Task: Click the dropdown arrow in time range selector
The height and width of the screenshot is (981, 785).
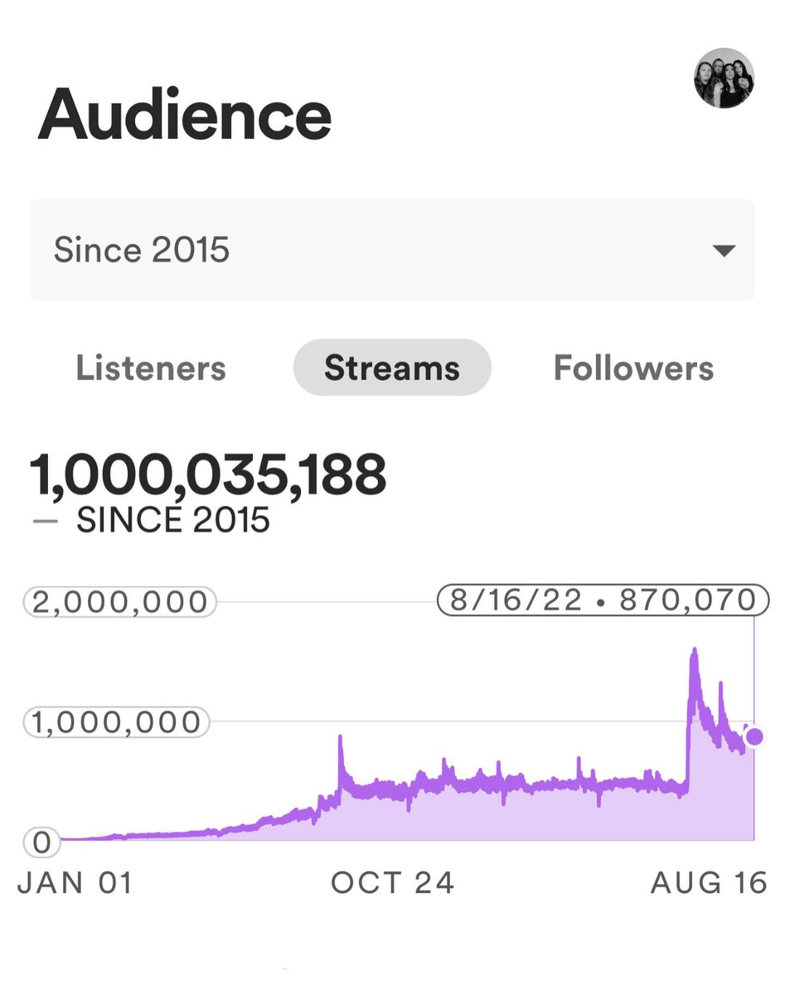Action: click(724, 251)
